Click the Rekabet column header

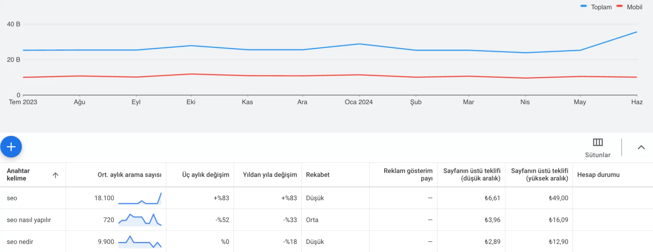coord(318,175)
